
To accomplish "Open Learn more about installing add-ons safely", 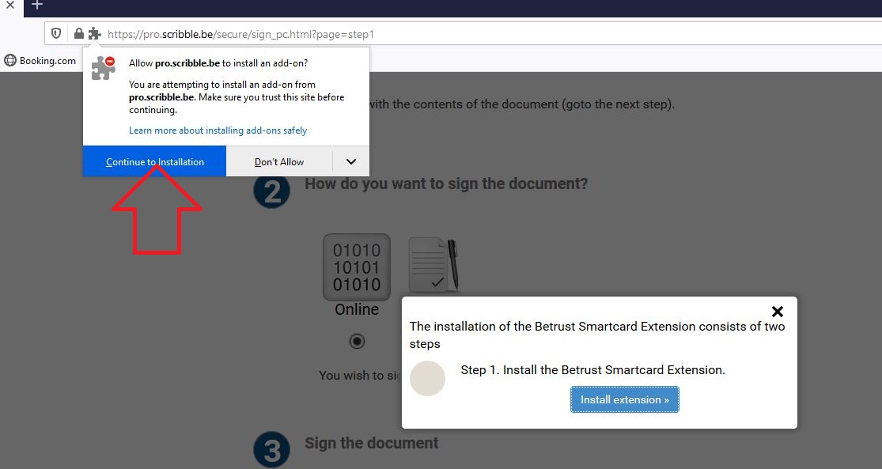I will coord(218,130).
